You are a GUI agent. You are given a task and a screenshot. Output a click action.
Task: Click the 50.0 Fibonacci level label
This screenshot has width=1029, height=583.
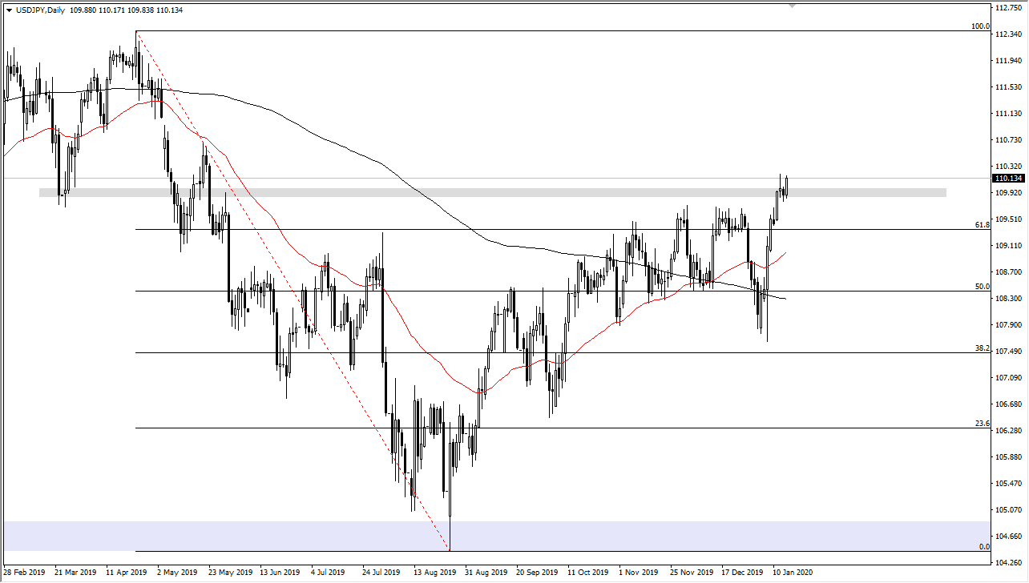pyautogui.click(x=983, y=287)
